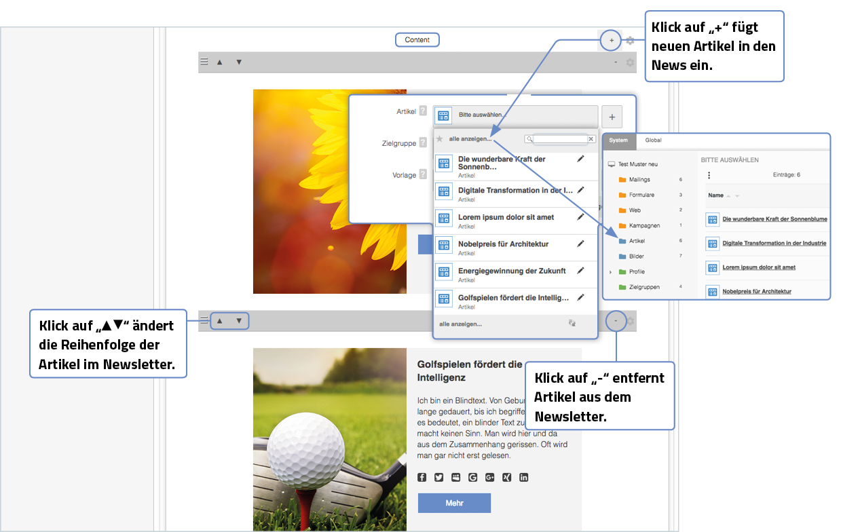The image size is (841, 532).
Task: Click the help icon next to Zielgruppe
Action: point(423,142)
